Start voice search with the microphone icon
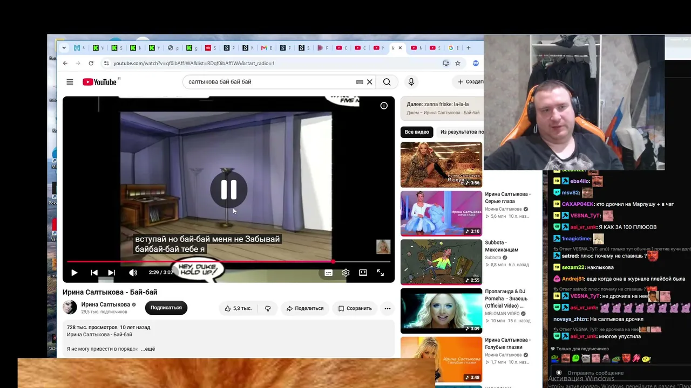691x388 pixels. pos(411,82)
